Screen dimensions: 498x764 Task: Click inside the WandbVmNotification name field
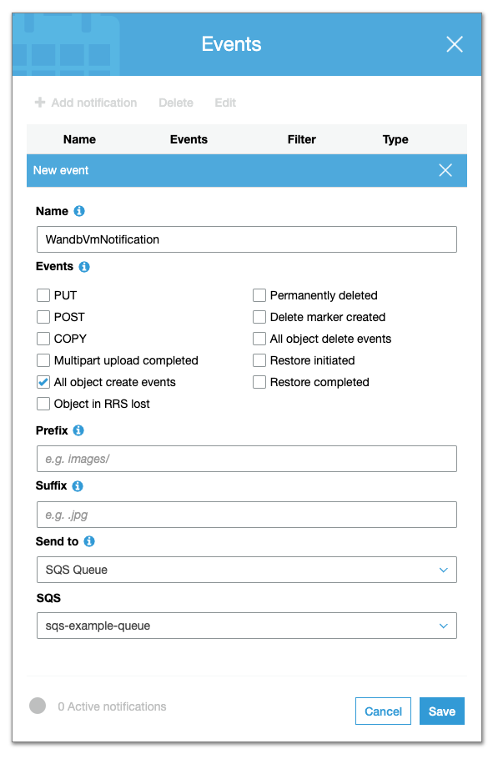(x=246, y=239)
